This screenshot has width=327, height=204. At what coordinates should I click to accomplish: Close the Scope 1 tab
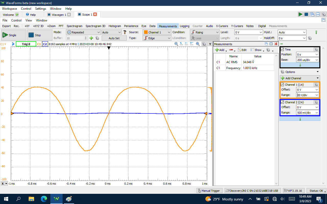click(95, 14)
